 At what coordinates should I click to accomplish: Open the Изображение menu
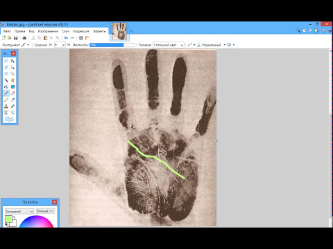48,31
